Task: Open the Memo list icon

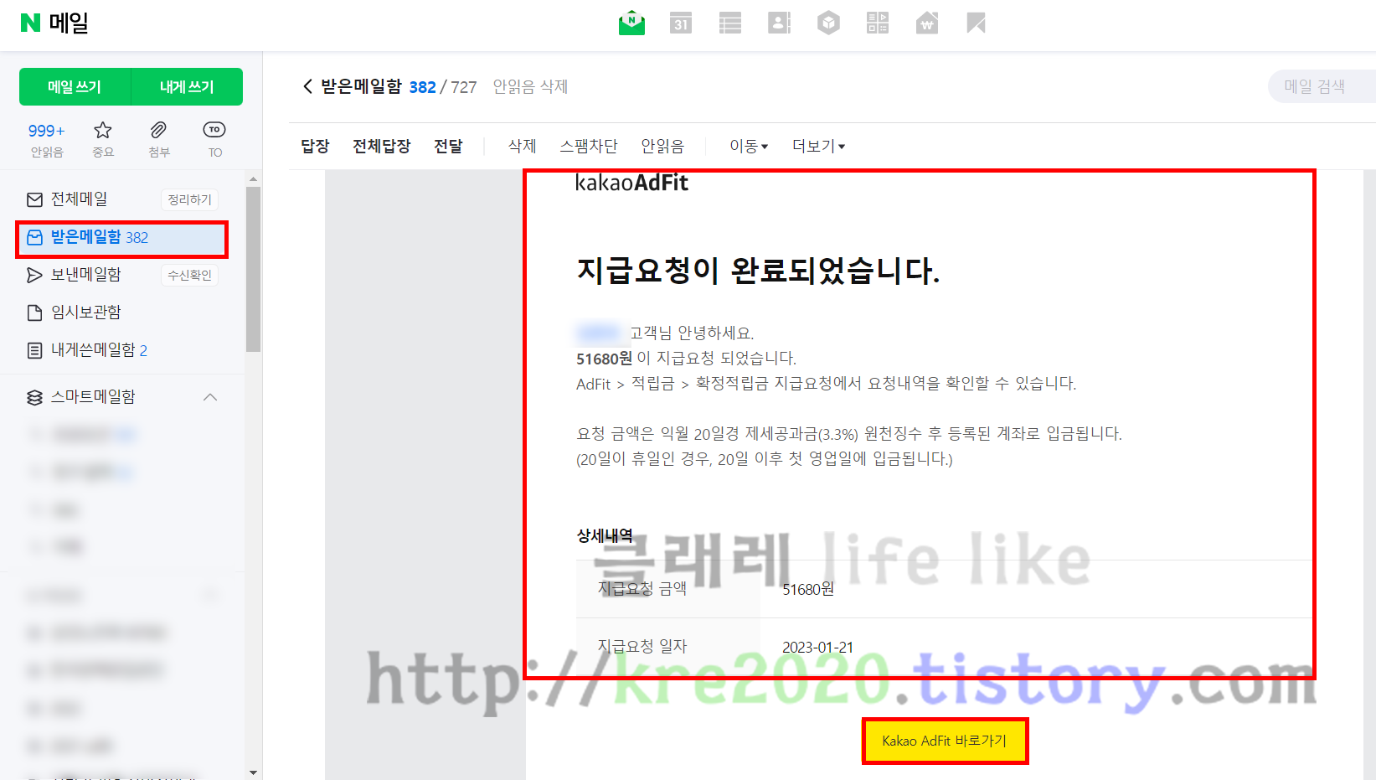Action: click(x=730, y=23)
